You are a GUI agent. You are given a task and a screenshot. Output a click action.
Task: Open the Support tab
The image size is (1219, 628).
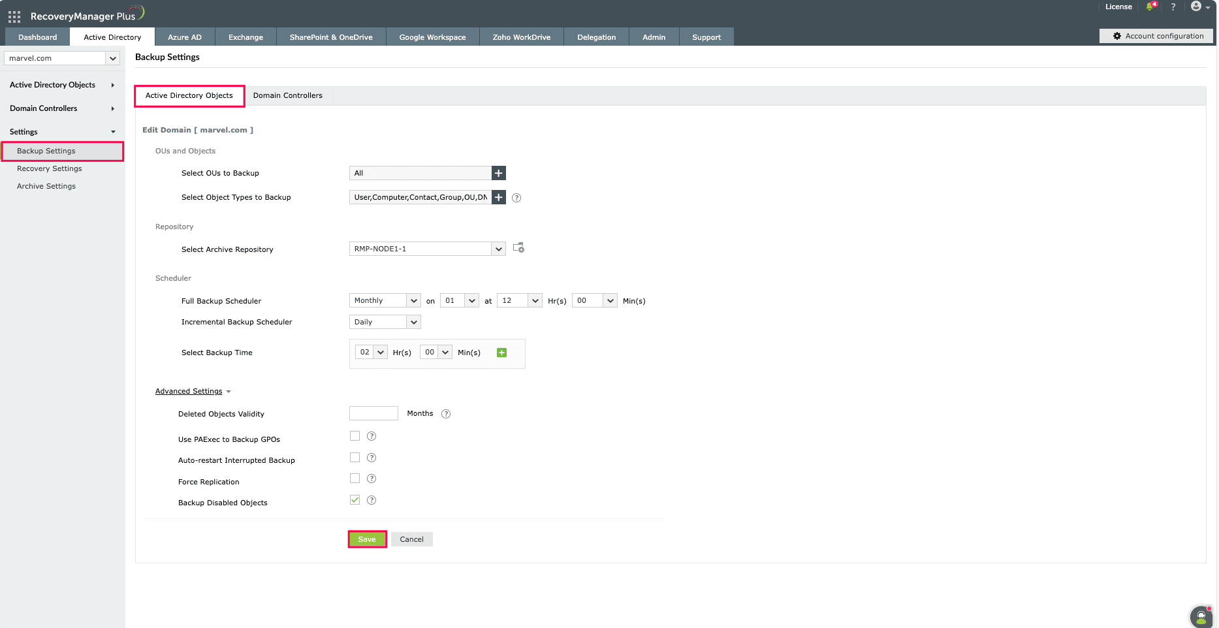pyautogui.click(x=707, y=37)
